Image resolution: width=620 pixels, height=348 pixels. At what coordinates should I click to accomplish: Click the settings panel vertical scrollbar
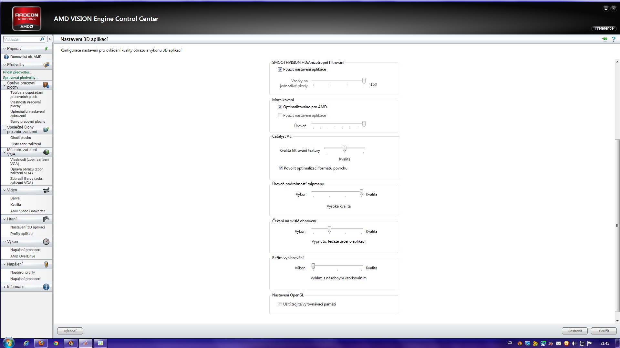pyautogui.click(x=617, y=226)
